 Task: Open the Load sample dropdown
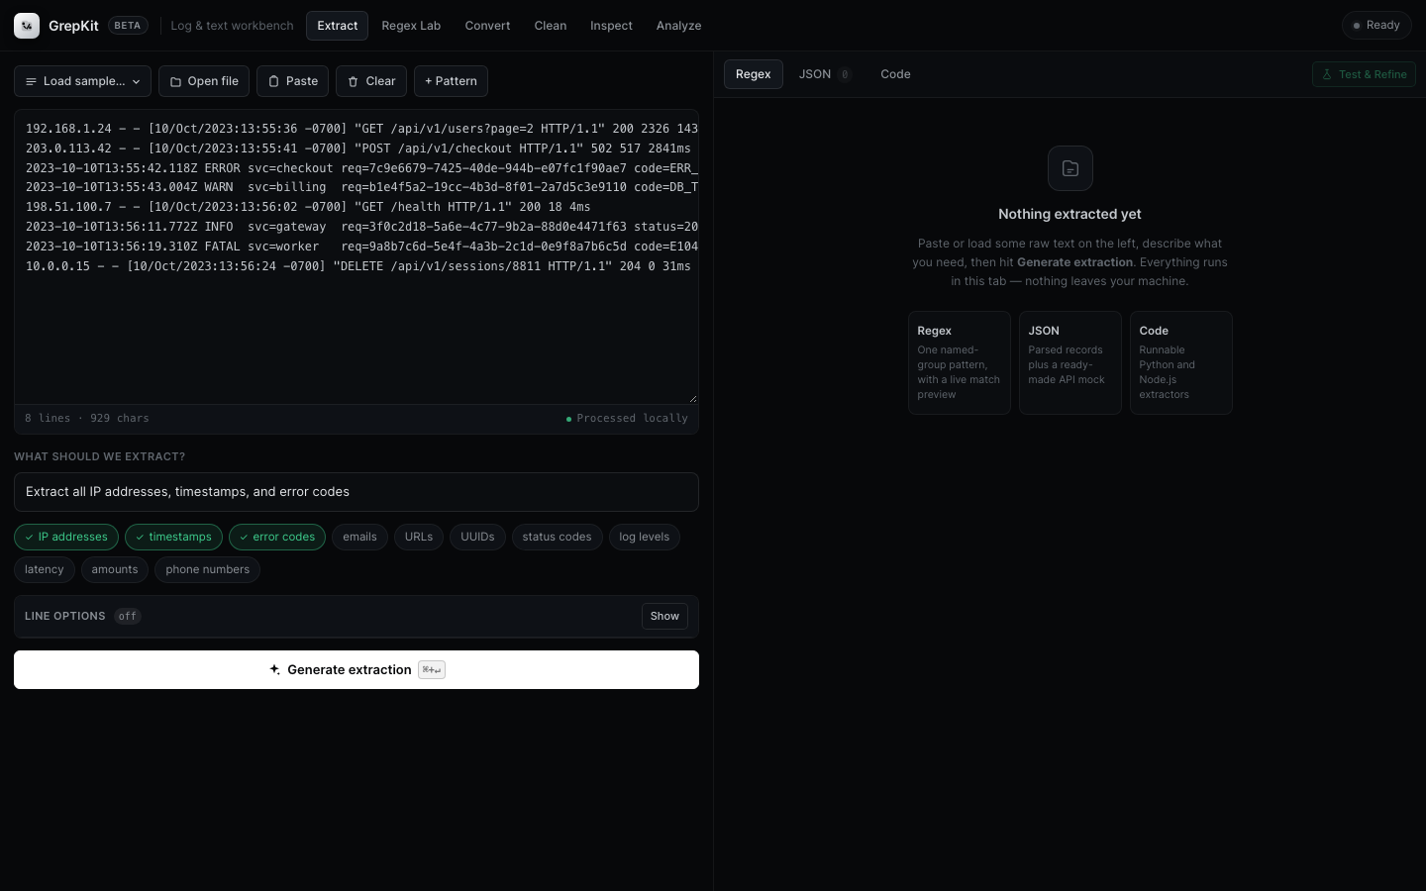click(82, 81)
